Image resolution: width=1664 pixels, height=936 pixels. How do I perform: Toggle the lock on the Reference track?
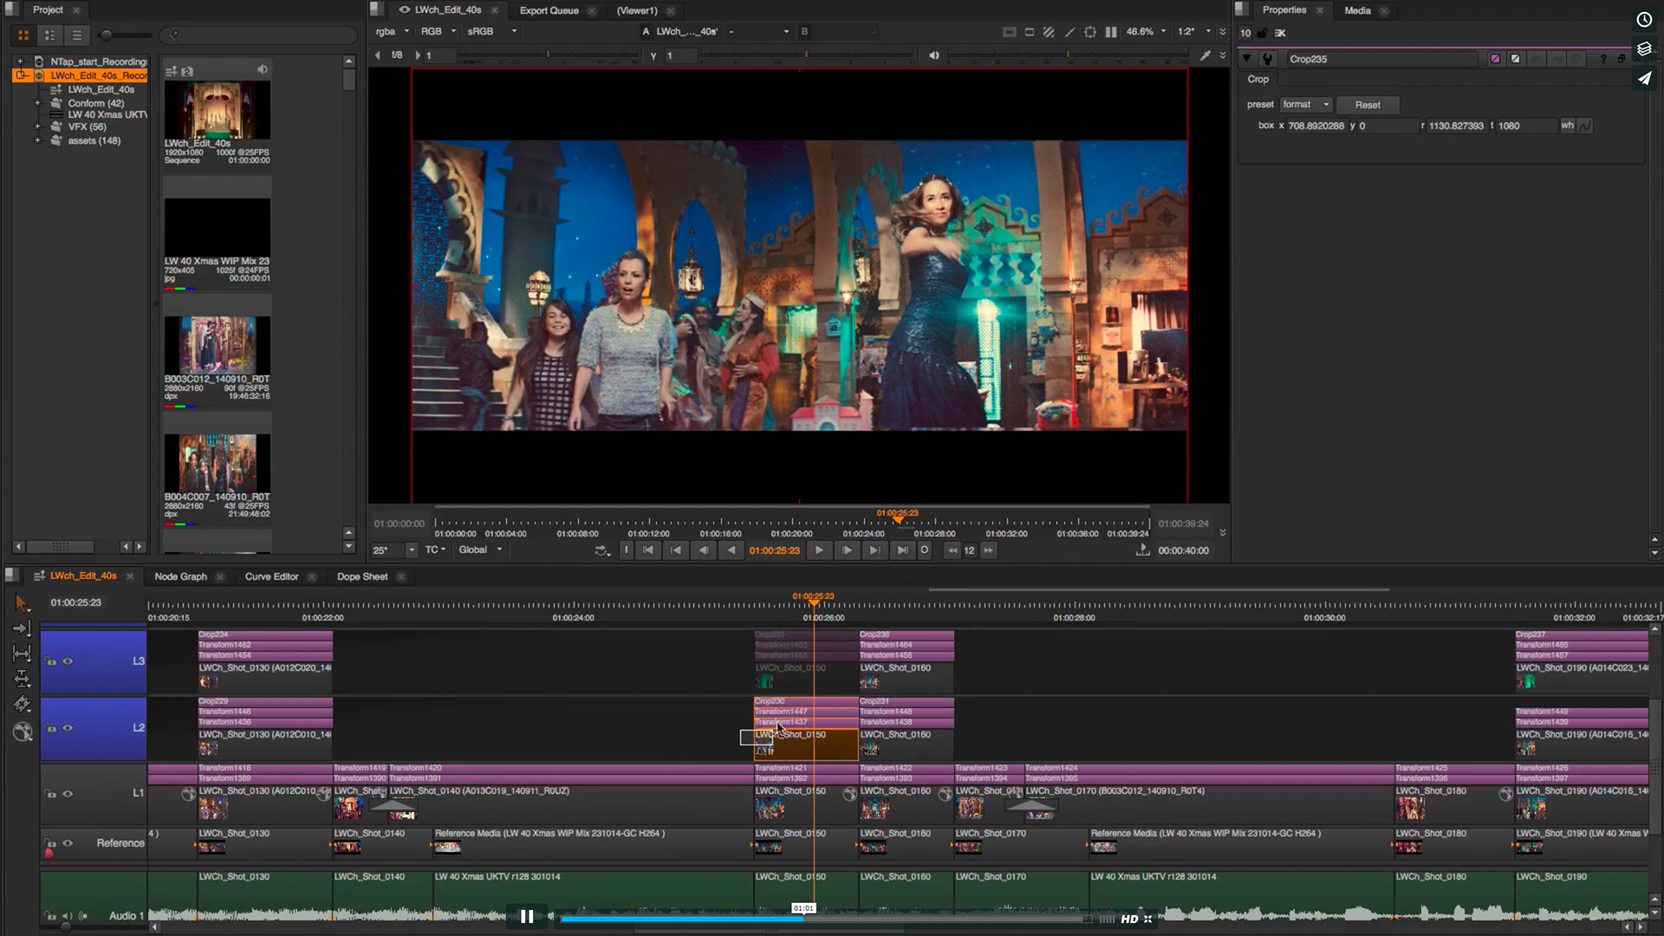point(51,842)
